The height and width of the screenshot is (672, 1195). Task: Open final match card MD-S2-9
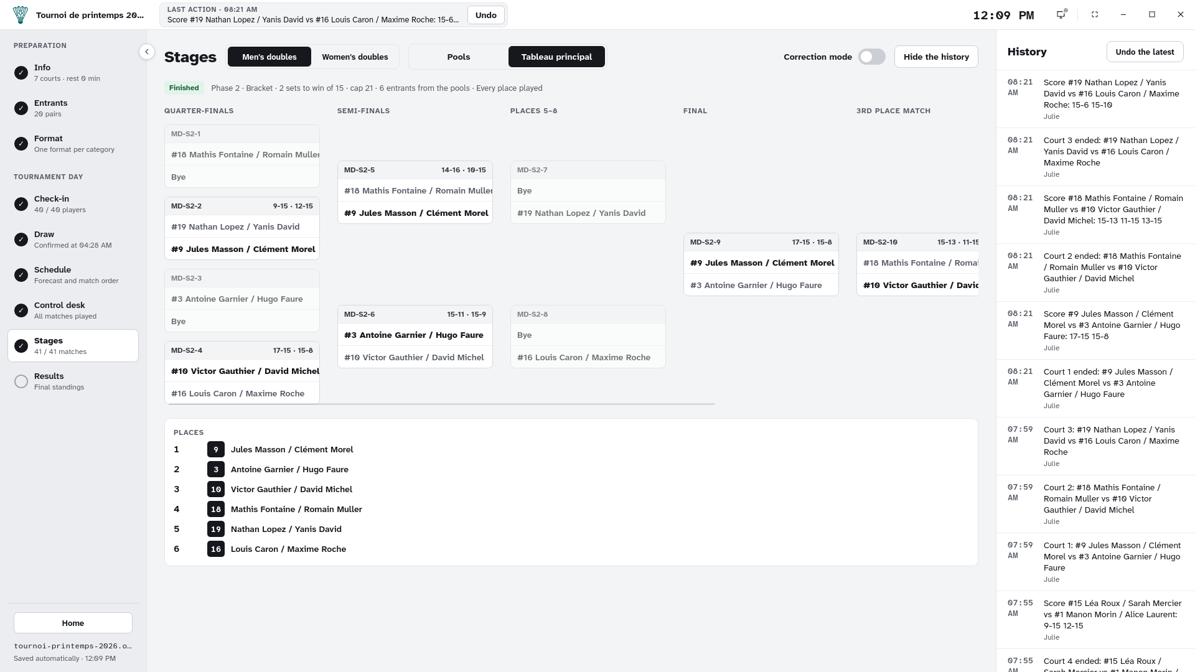coord(761,264)
